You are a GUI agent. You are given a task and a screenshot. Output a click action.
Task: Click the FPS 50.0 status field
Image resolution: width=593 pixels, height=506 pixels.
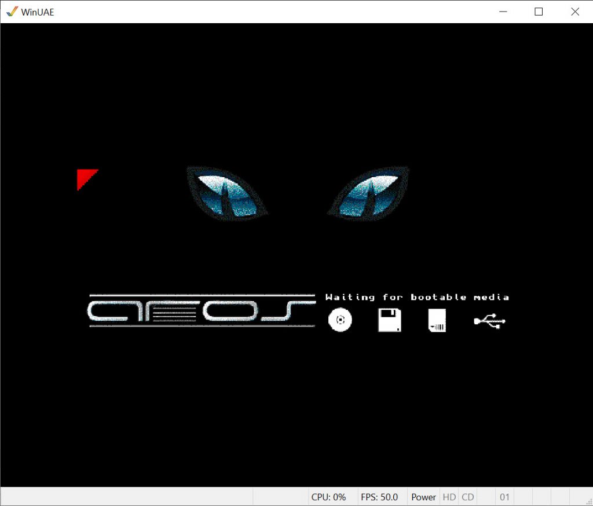tap(379, 497)
